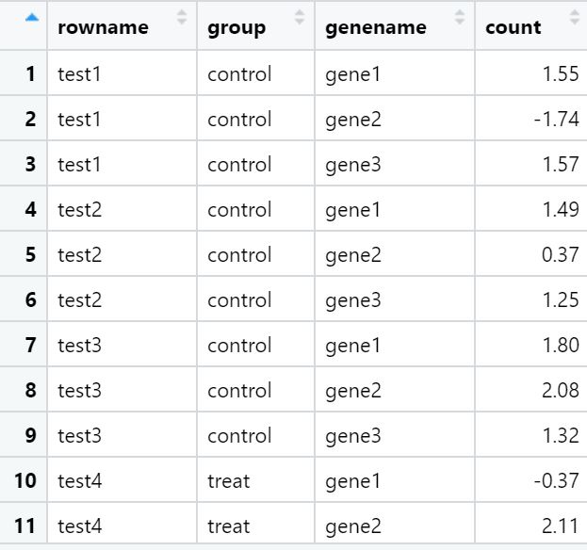Image resolution: width=587 pixels, height=550 pixels.
Task: Click the treat cell in row 11
Action: click(x=229, y=526)
